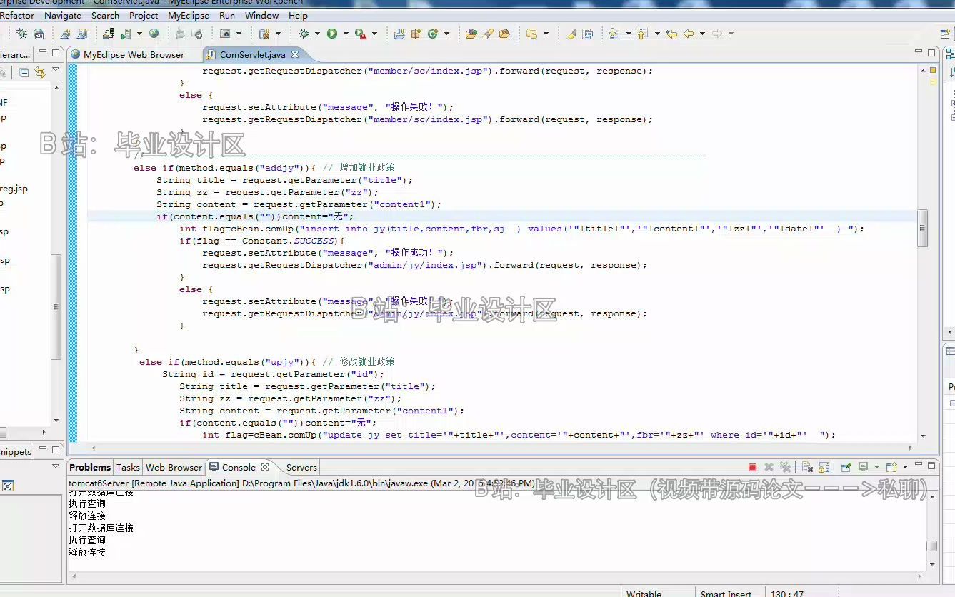Click the Back navigation yellow arrow

tap(689, 34)
